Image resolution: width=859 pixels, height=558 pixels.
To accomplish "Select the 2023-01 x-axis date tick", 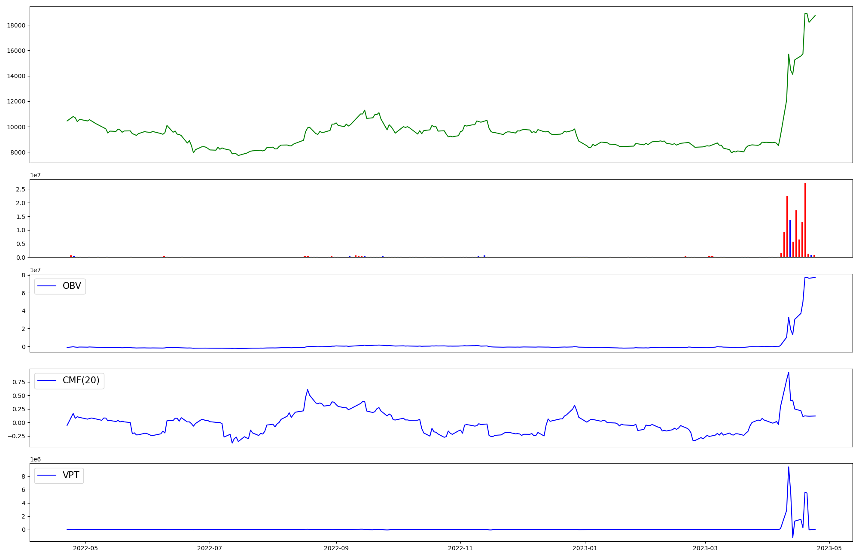I will [x=585, y=548].
